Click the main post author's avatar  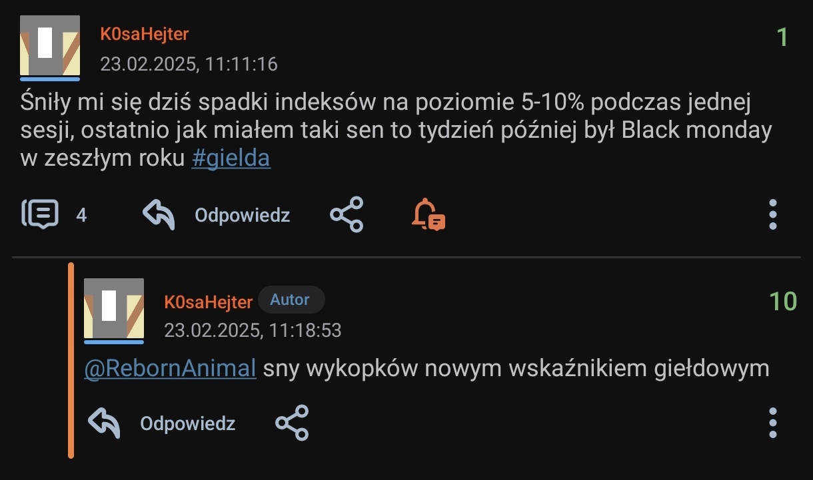[x=50, y=45]
